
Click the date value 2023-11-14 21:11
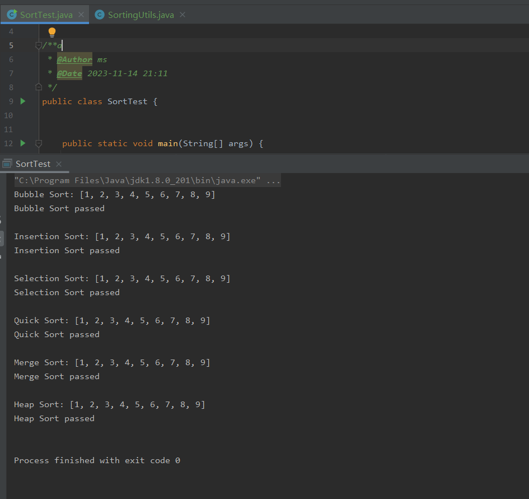coord(128,73)
